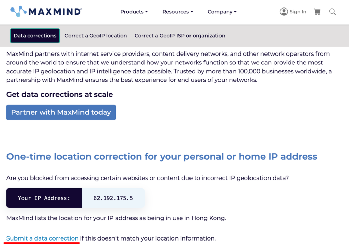This screenshot has width=349, height=248.
Task: Click the IP address 62.192.175.5 value
Action: 113,198
